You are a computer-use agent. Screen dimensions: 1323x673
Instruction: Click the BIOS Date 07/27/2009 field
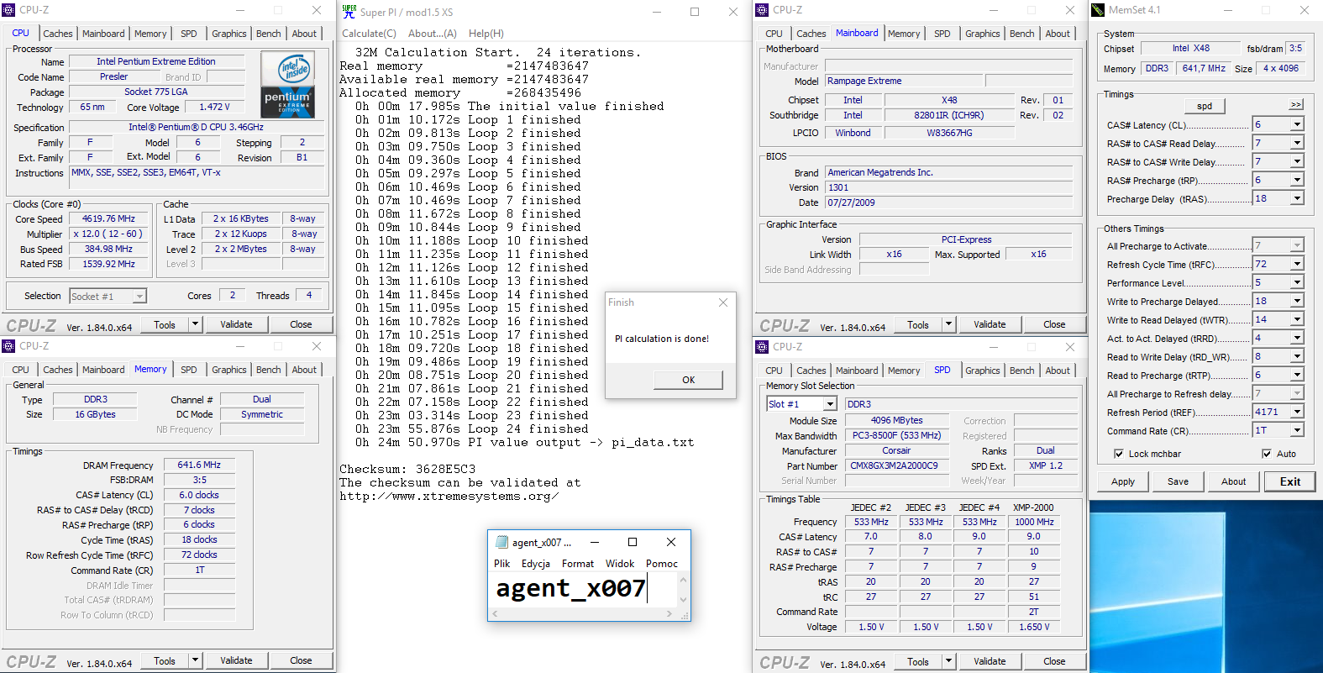pyautogui.click(x=949, y=202)
